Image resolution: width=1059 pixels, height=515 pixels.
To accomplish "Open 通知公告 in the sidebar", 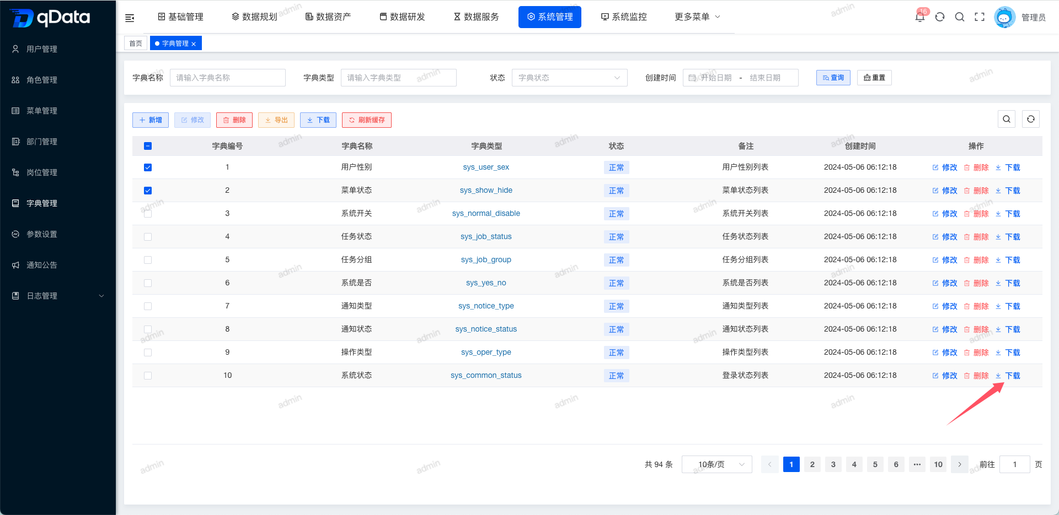I will coord(42,265).
